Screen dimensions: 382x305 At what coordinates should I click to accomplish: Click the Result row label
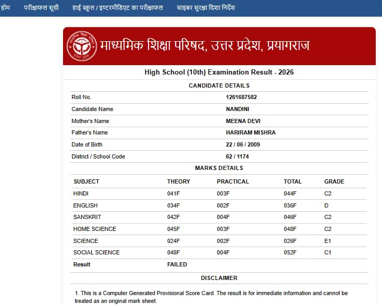82,264
